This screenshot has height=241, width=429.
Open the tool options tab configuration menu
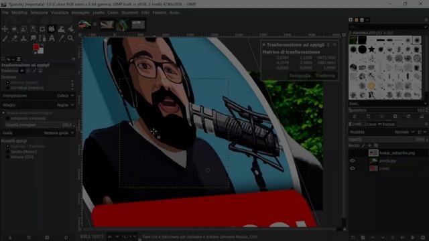pyautogui.click(x=73, y=59)
